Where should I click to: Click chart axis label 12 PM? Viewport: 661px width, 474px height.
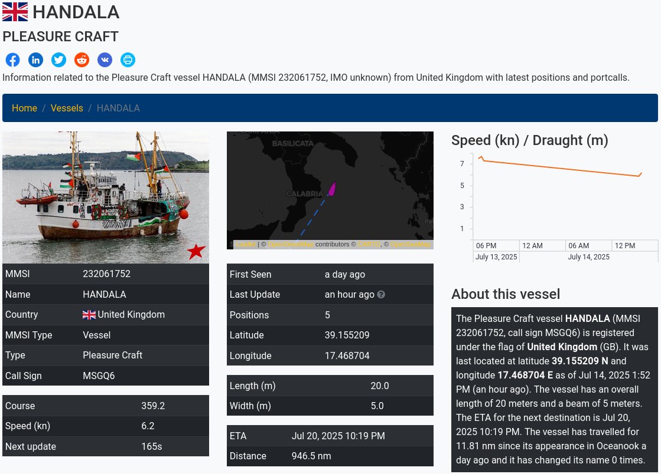click(625, 246)
